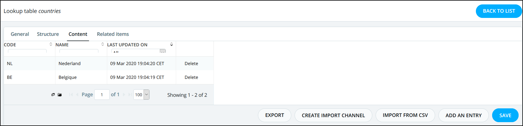523x126 pixels.
Task: Click the overlapping-windows icon in the pager
Action: [53, 95]
